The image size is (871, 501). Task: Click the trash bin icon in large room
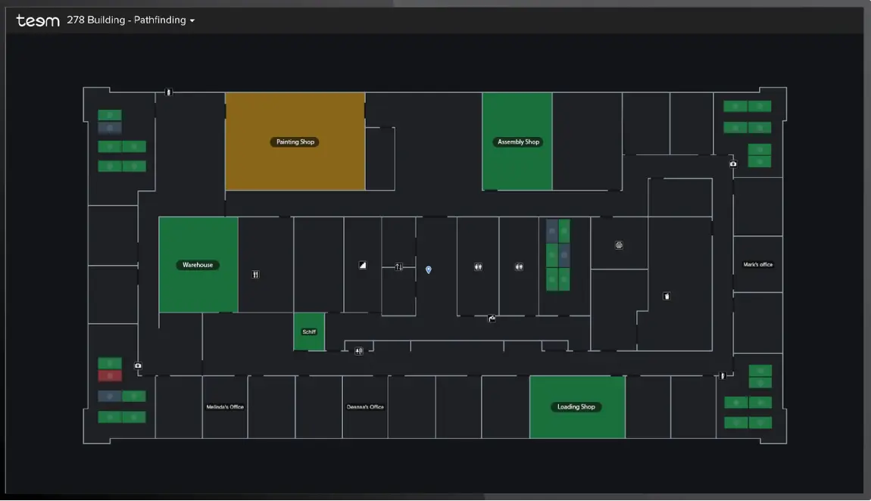tap(667, 296)
